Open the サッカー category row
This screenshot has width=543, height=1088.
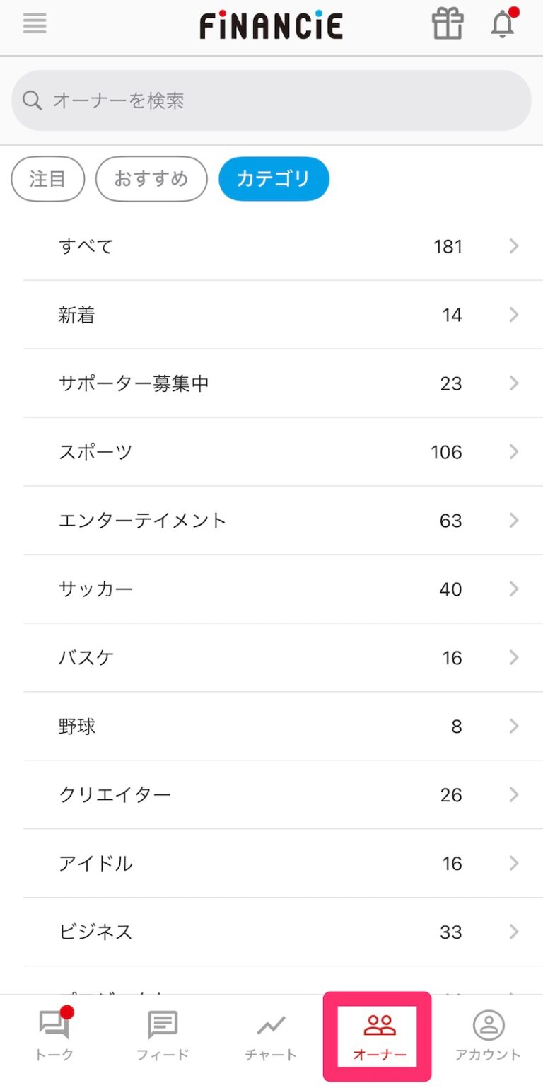coord(271,589)
